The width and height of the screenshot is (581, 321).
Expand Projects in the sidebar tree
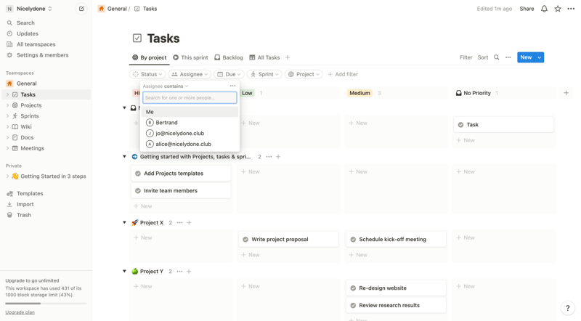click(x=7, y=105)
